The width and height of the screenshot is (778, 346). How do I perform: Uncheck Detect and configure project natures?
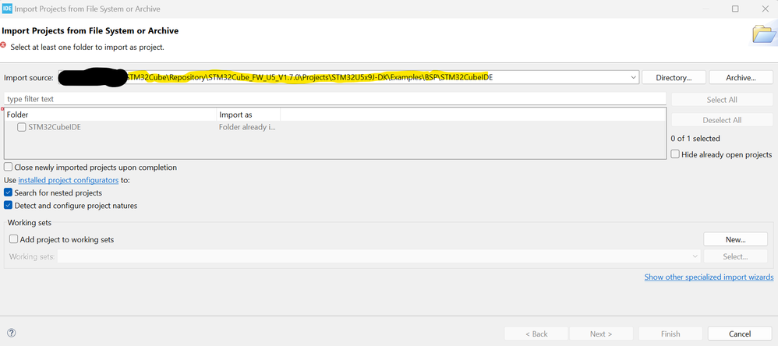(9, 205)
